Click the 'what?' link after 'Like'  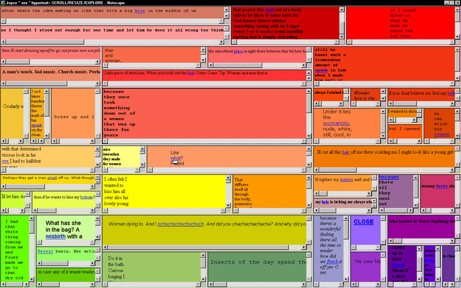coord(176,158)
